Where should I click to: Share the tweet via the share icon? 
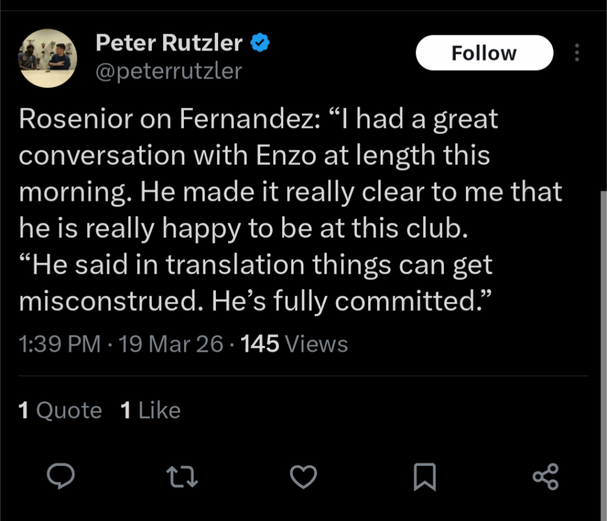click(546, 475)
